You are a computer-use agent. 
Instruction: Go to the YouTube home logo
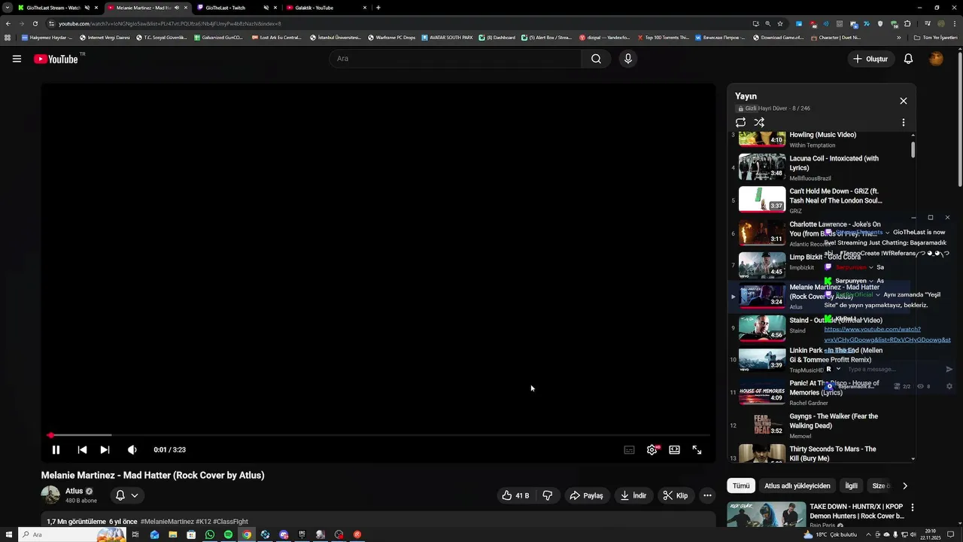coord(56,59)
